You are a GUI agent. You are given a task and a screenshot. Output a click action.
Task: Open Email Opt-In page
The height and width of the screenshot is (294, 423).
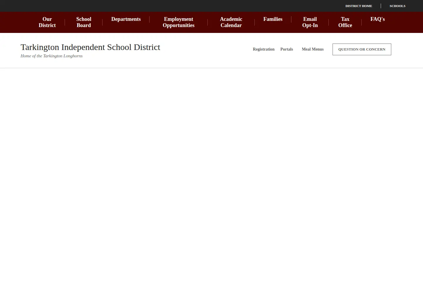(x=310, y=22)
